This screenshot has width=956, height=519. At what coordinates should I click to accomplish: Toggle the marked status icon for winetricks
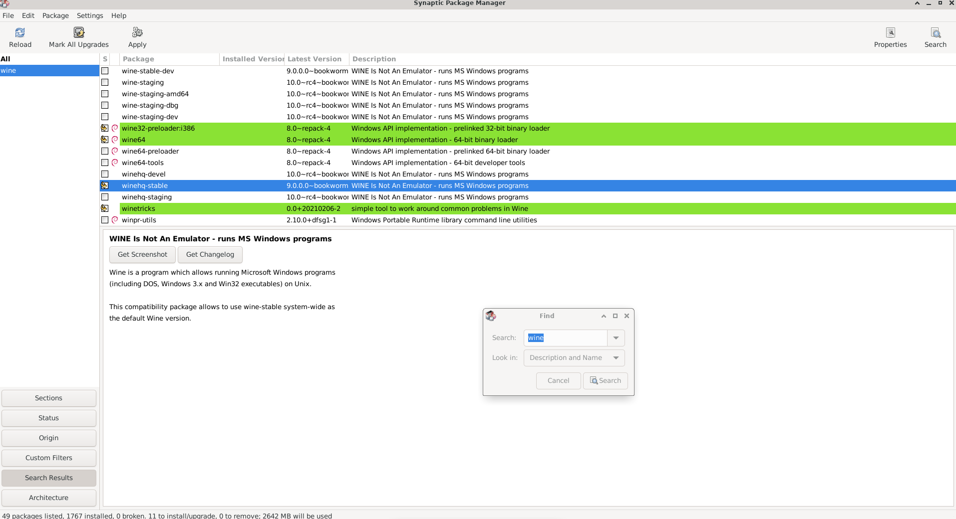pos(105,208)
